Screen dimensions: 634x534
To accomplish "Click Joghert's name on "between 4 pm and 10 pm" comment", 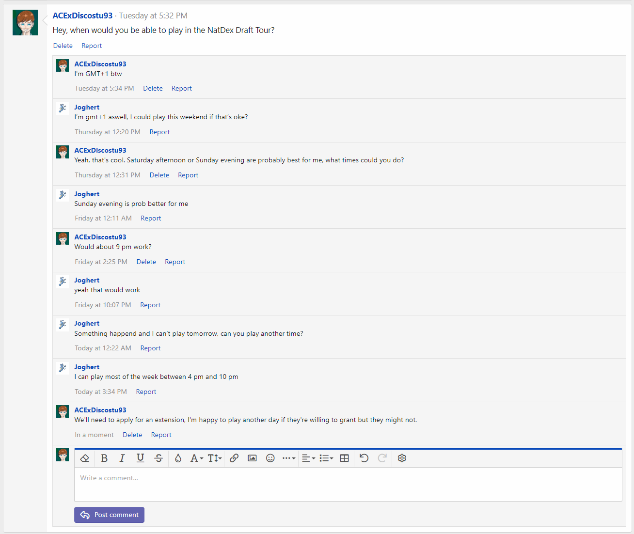I will [x=87, y=367].
